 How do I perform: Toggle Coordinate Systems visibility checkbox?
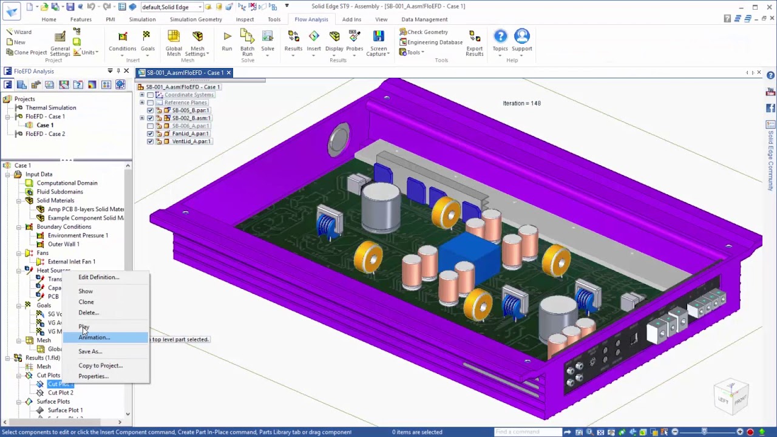pyautogui.click(x=151, y=95)
